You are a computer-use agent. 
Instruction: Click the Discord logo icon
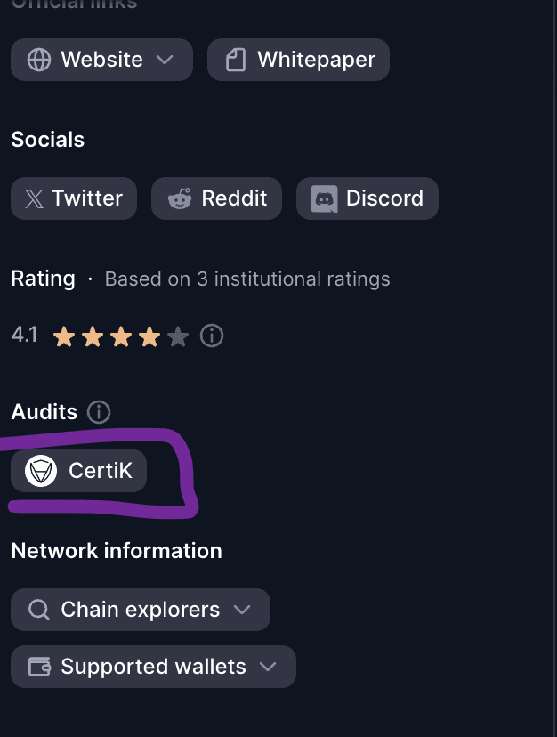click(x=325, y=198)
